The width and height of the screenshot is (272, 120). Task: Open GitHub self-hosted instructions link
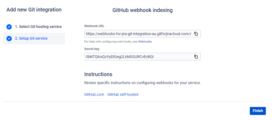click(123, 94)
